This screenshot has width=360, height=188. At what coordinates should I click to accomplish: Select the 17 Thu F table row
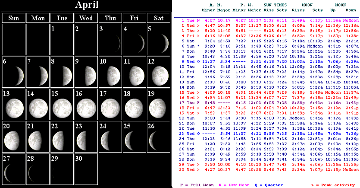coord(266,103)
